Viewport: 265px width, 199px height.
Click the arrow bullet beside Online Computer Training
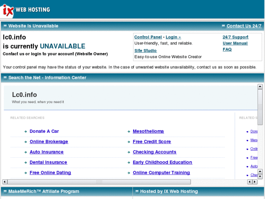129,173
